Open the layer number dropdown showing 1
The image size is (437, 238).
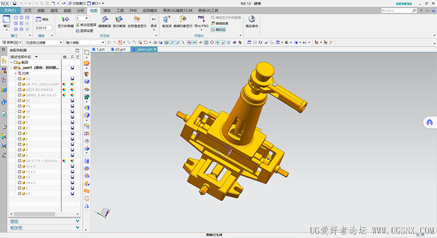[82, 18]
